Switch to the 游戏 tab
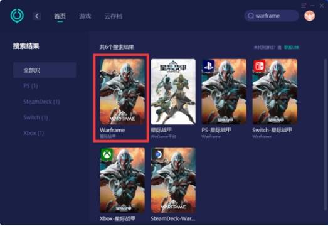Image resolution: width=328 pixels, height=226 pixels. click(x=85, y=16)
